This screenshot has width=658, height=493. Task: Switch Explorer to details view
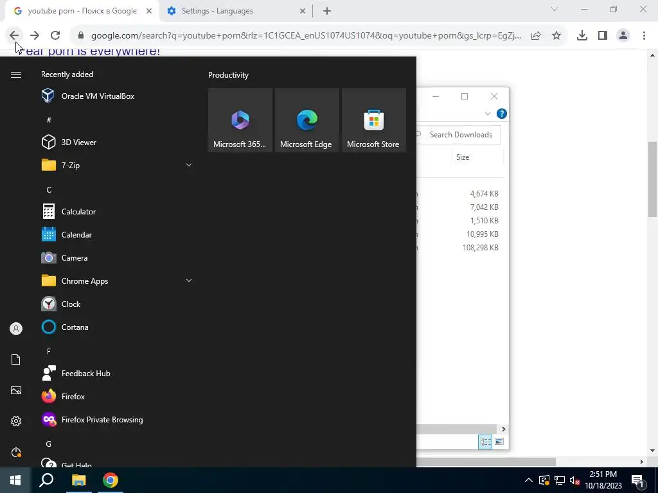pos(486,442)
